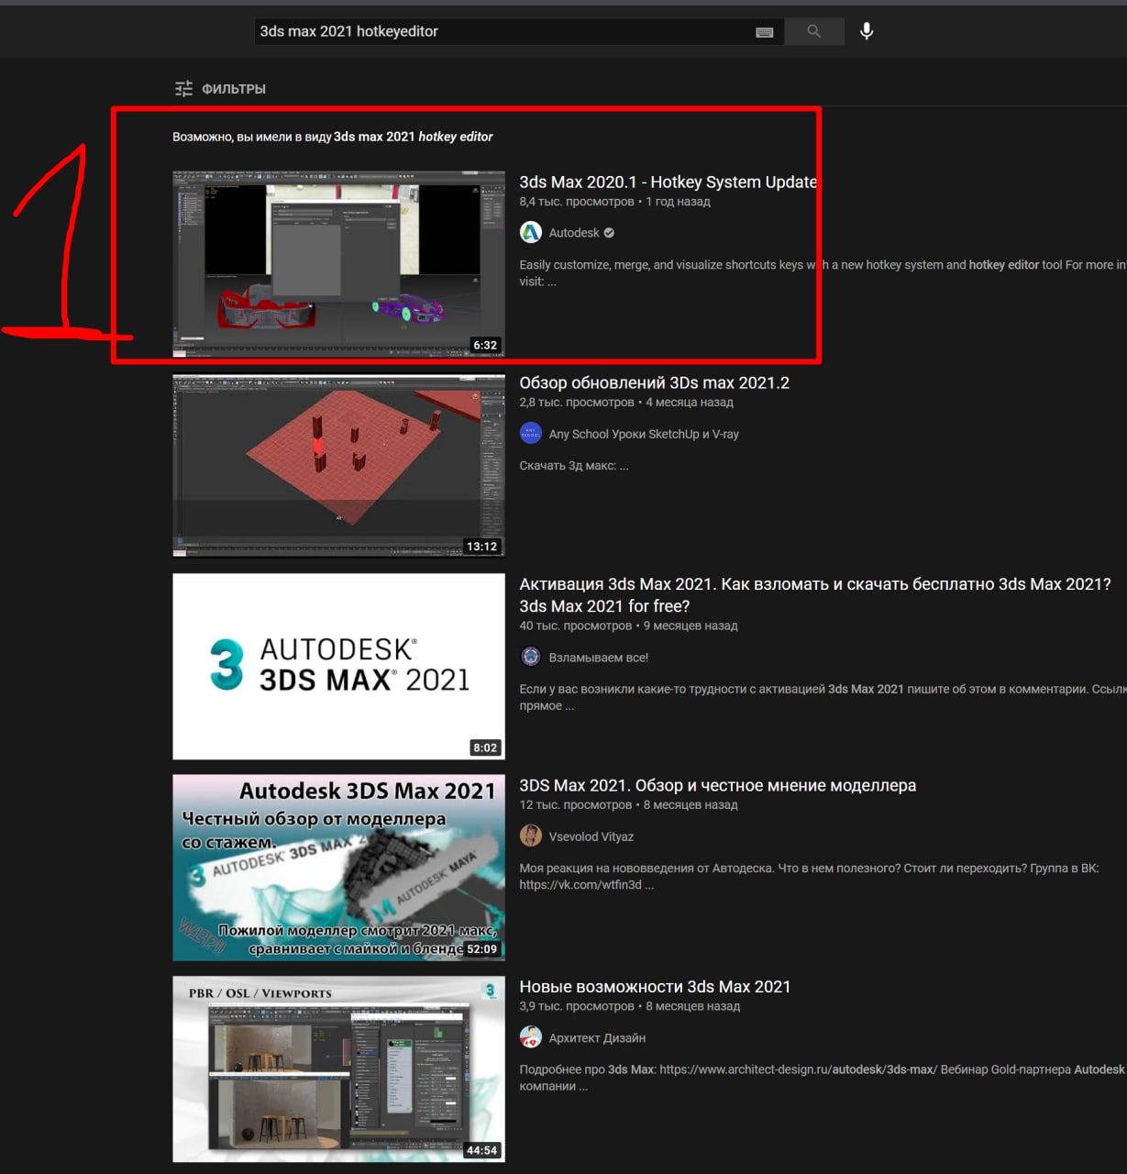Click description 'Если у вас возникли какие-то трудности'
Screen dimensions: 1127x1174
tap(822, 697)
